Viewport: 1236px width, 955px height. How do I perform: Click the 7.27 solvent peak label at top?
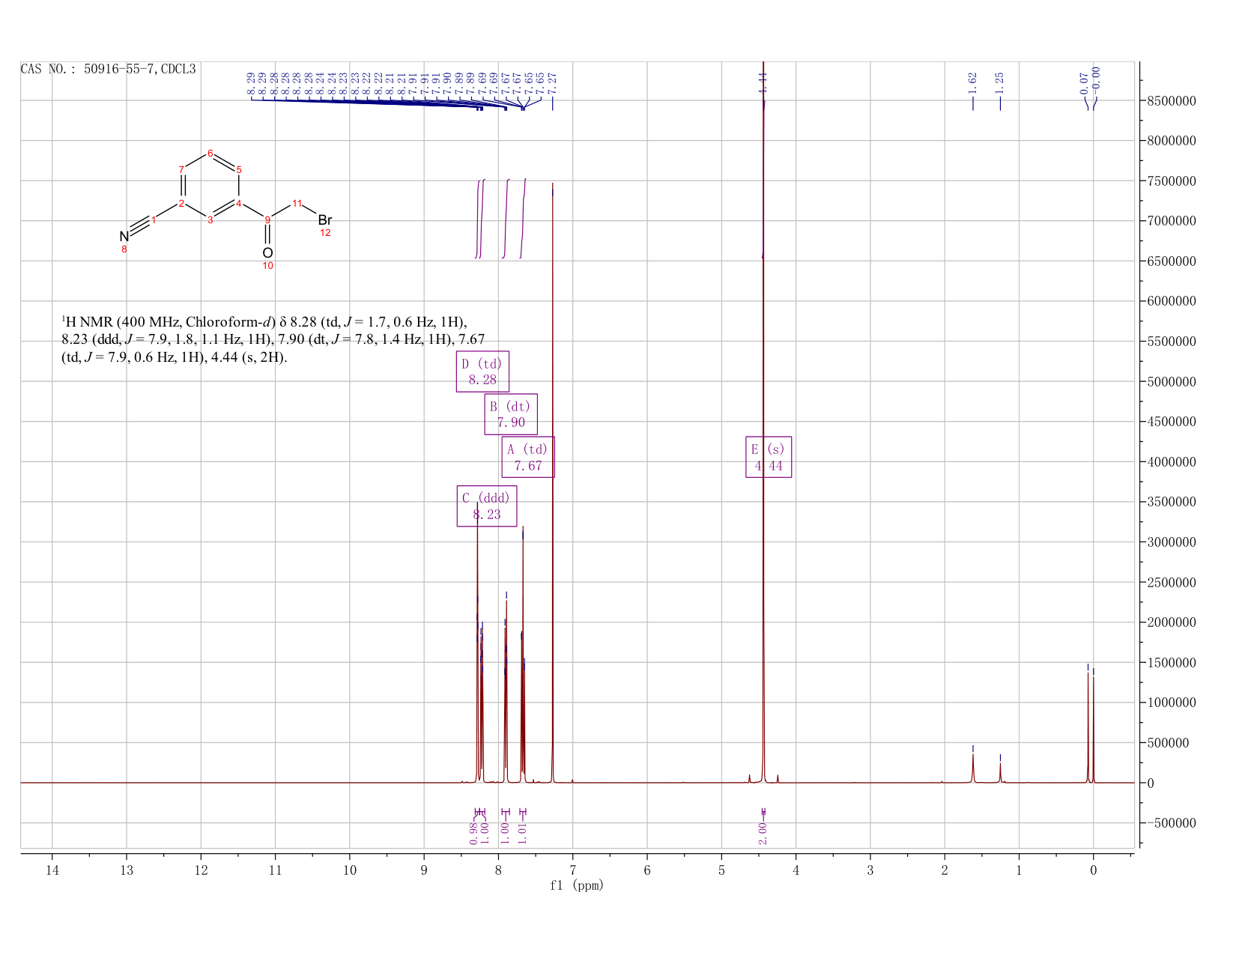click(x=553, y=82)
